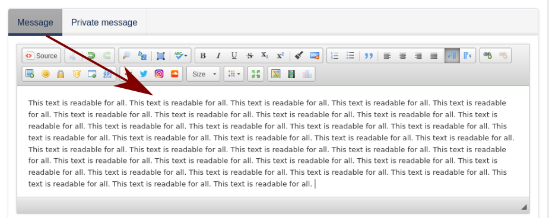Click the map picture icon

click(276, 73)
